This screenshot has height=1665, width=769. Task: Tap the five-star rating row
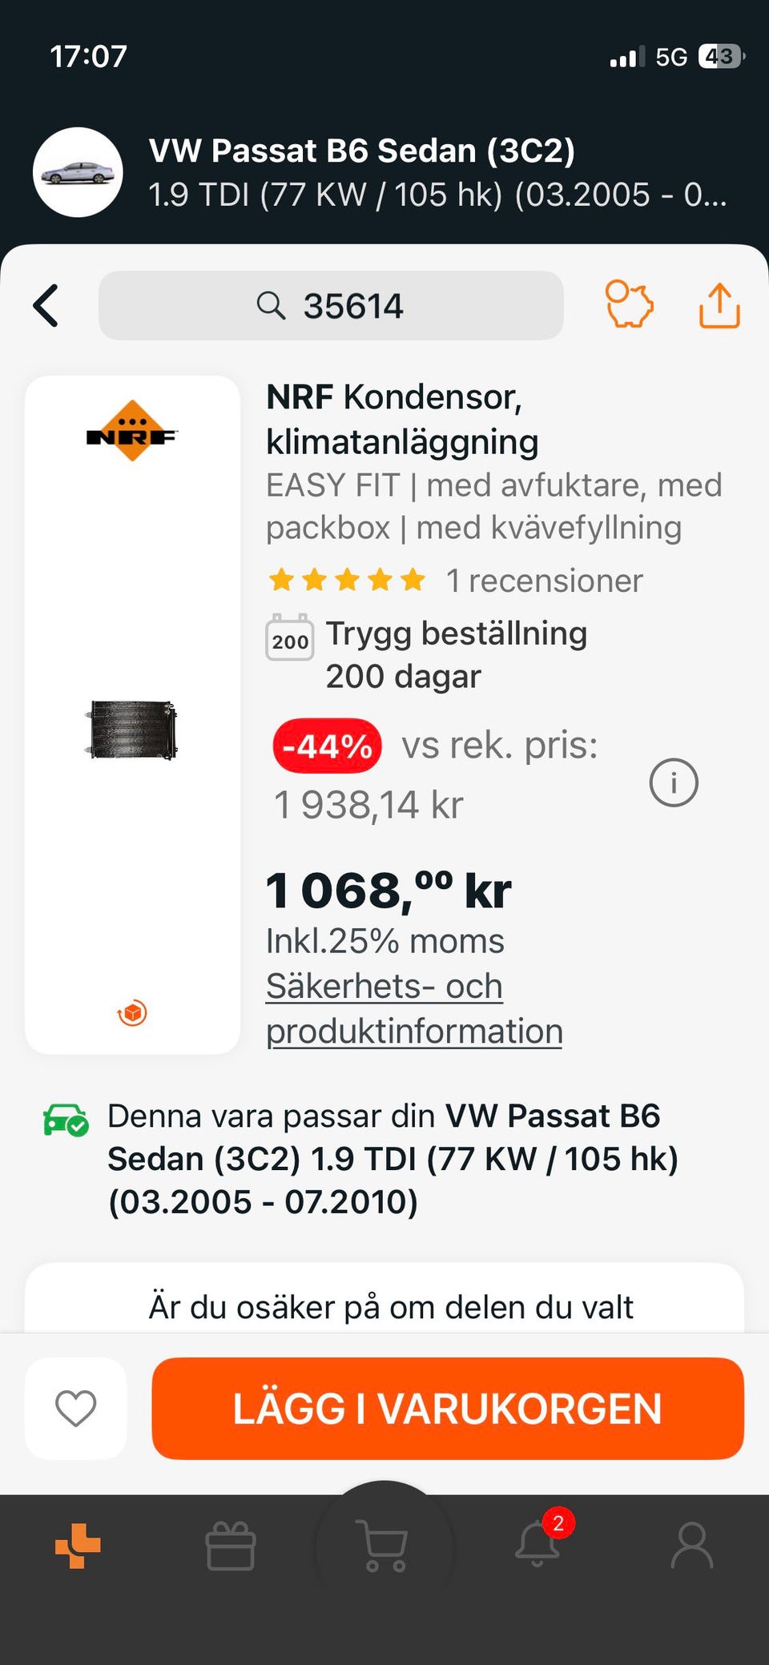(347, 580)
